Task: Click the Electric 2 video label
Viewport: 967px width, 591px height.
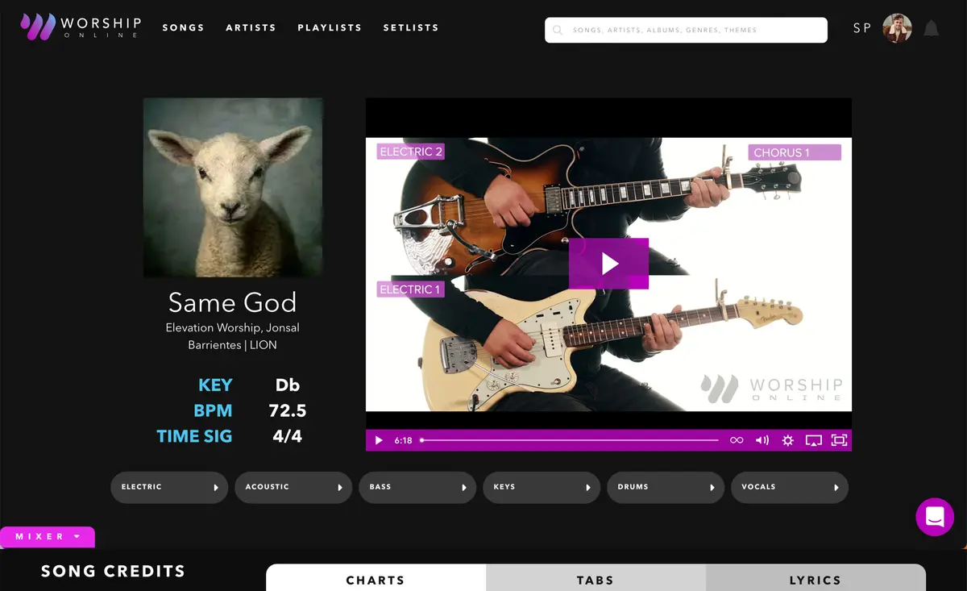Action: pos(411,152)
